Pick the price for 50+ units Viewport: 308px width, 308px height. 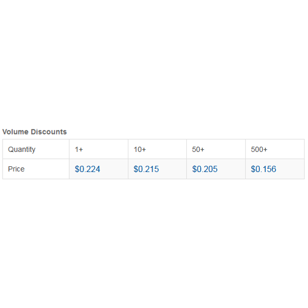coord(205,169)
